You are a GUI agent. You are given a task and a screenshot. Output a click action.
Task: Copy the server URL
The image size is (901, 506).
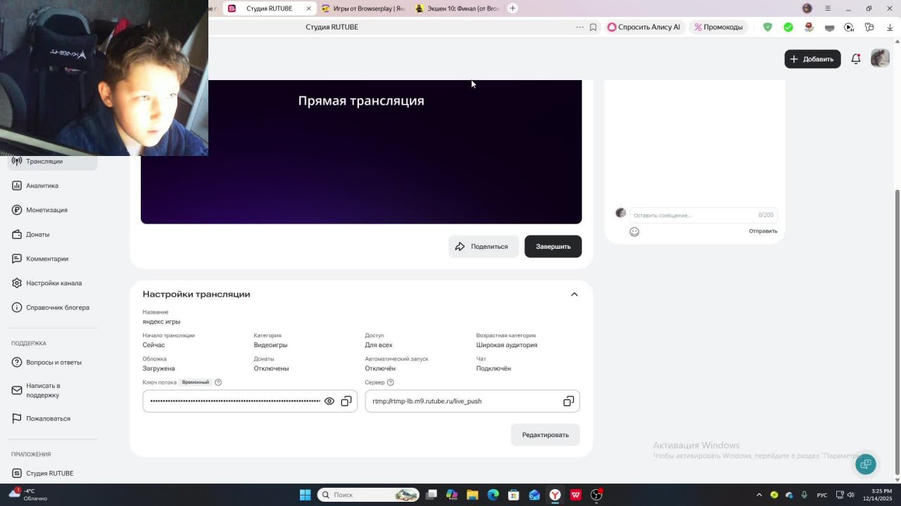pyautogui.click(x=569, y=401)
